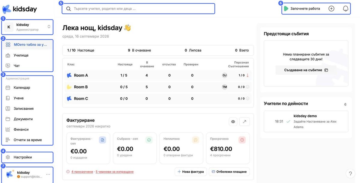Click the Документи folder icon
This screenshot has height=183, width=360.
[x=8, y=119]
